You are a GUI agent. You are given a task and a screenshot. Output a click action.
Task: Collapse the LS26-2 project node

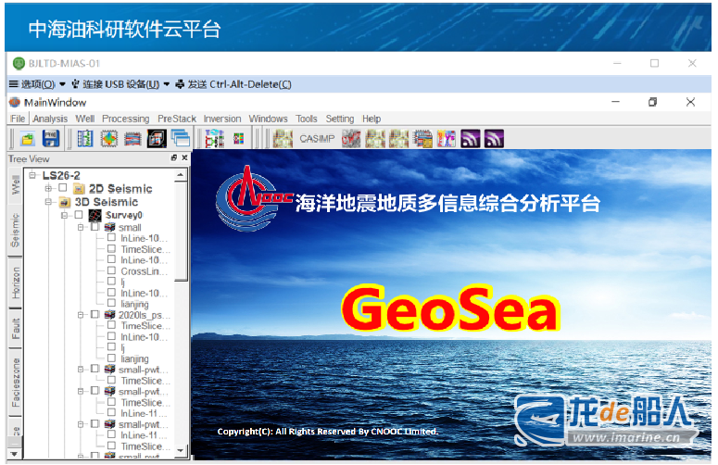click(x=32, y=175)
